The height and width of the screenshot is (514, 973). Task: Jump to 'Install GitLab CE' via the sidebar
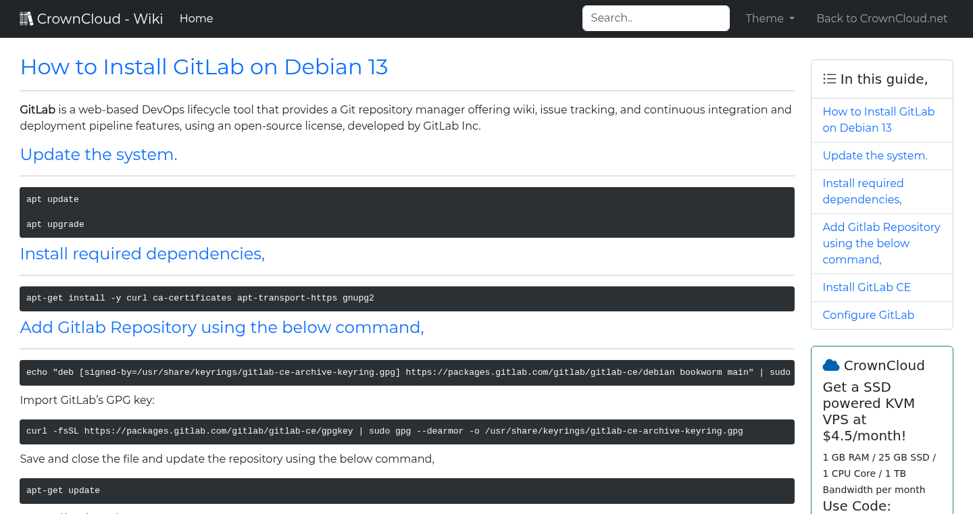pos(866,287)
